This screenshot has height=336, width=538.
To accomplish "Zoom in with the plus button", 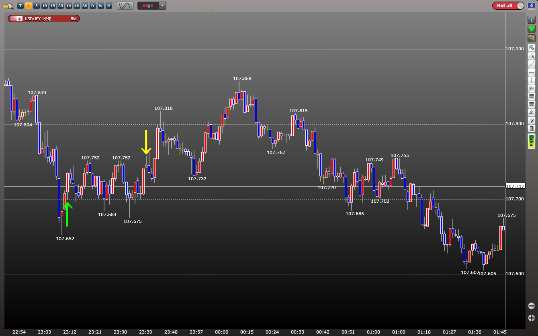I will pos(532,318).
